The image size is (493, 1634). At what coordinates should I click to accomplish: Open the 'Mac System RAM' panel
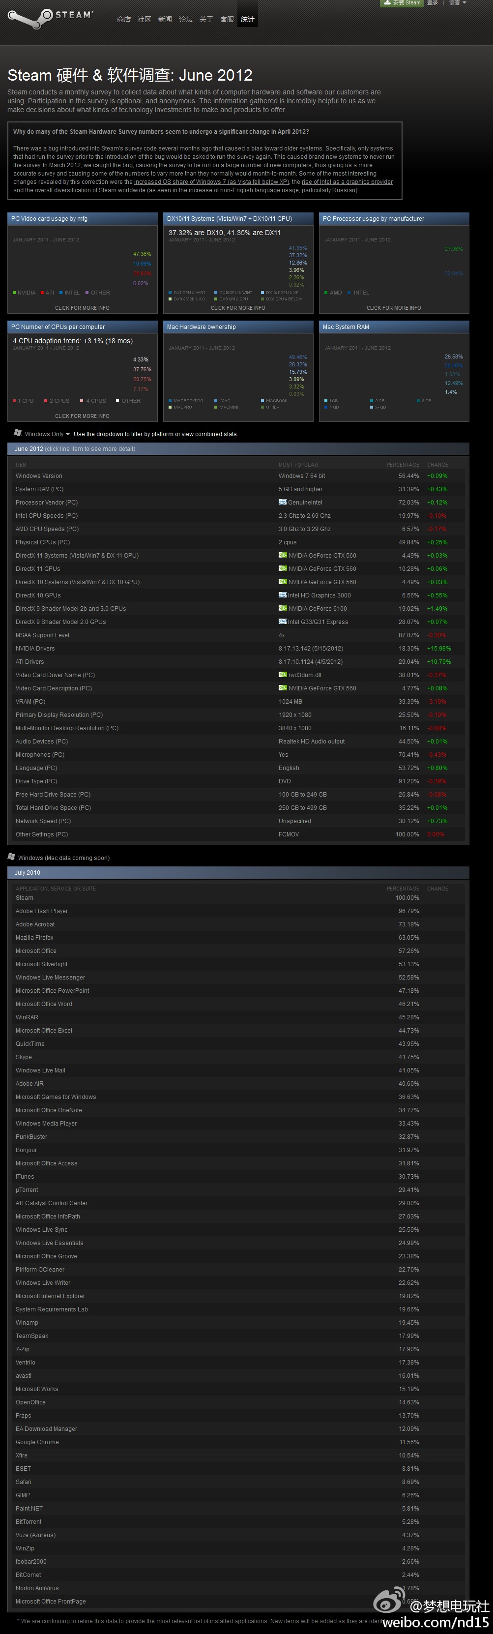(394, 371)
